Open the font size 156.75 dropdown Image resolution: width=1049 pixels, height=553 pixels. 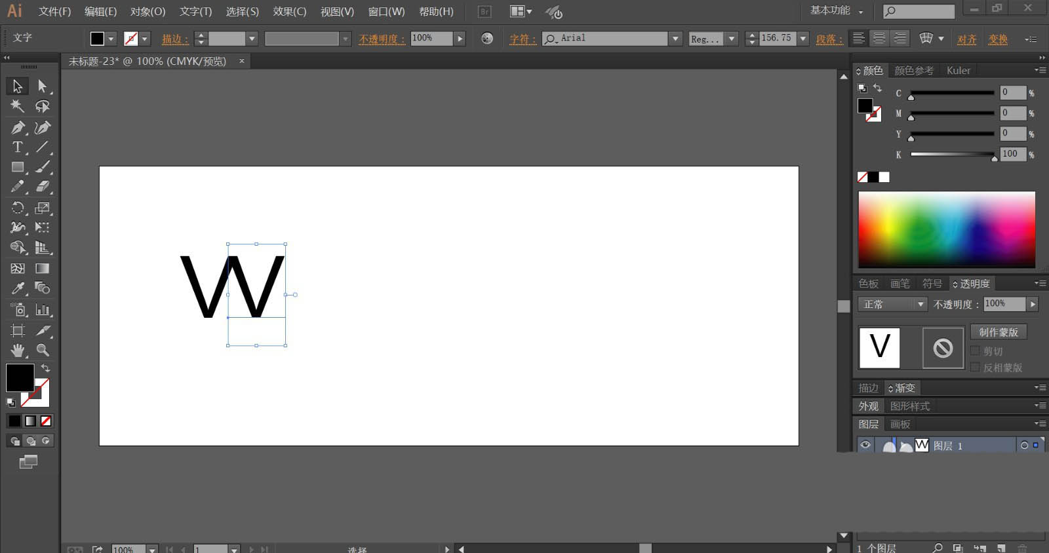tap(803, 39)
